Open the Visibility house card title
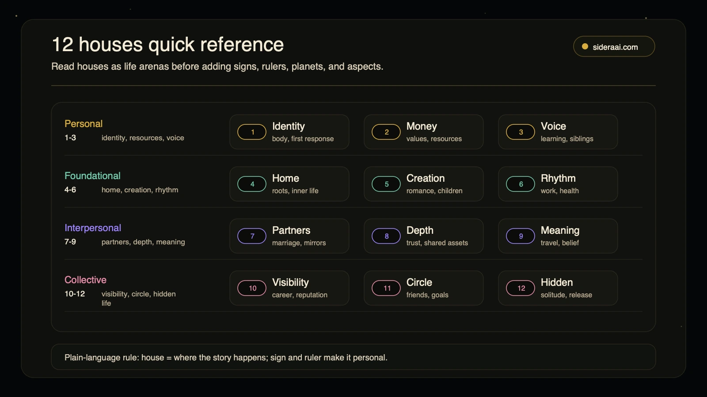The height and width of the screenshot is (397, 707). tap(290, 282)
